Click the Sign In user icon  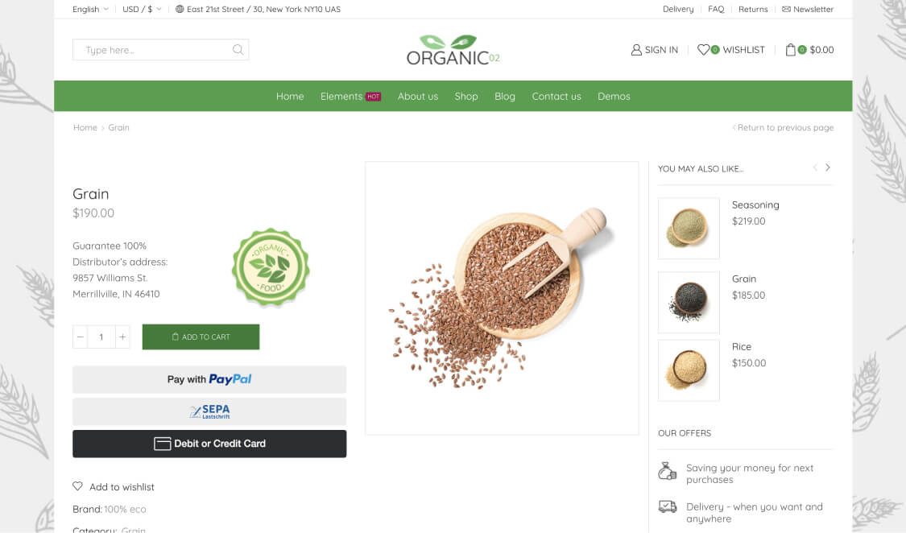[636, 50]
